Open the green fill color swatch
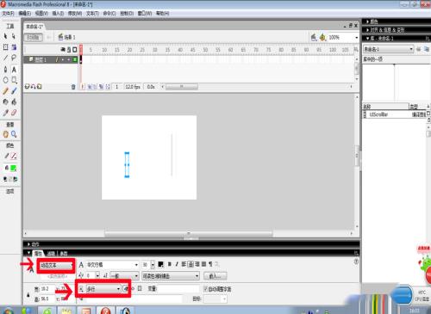431x314 pixels. 14,168
